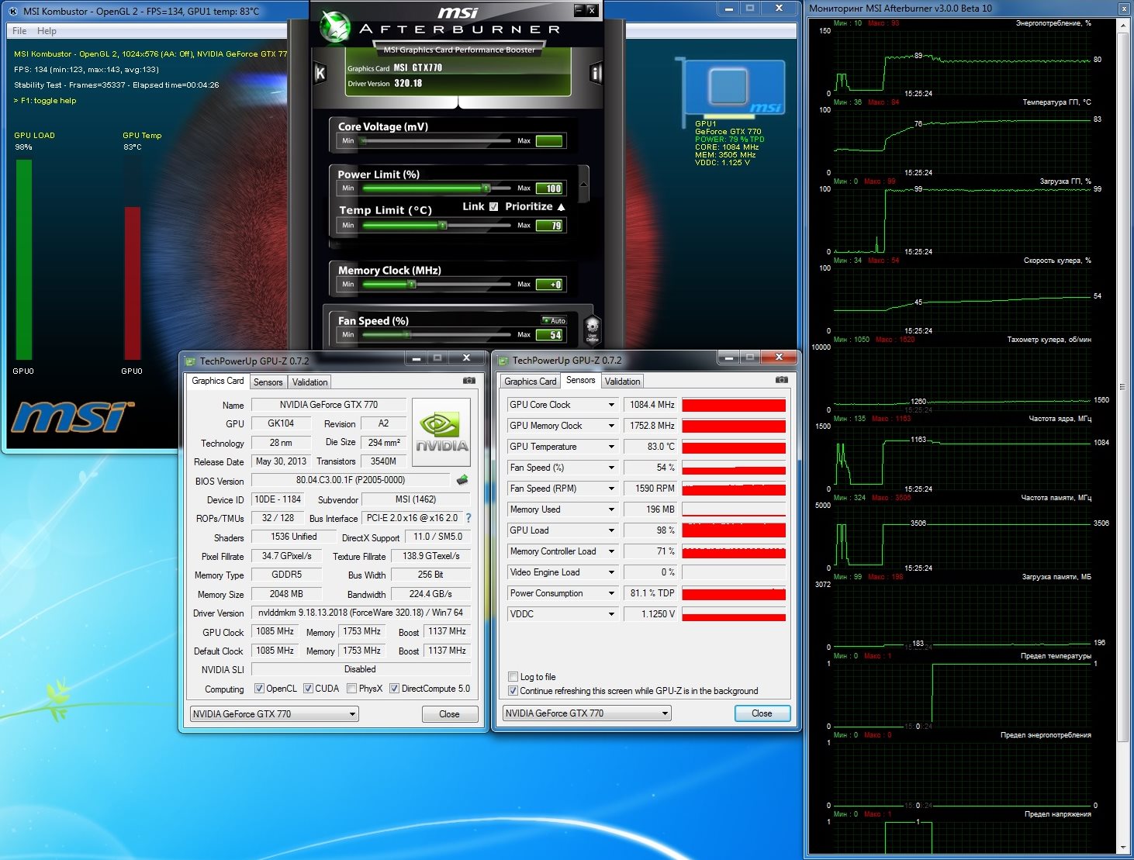
Task: Open the Afterburner info panel (i button)
Action: coord(596,74)
